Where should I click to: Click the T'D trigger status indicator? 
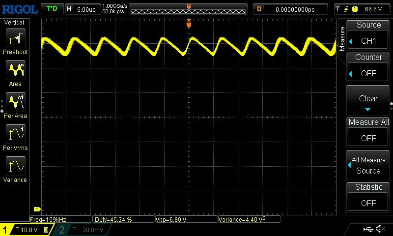click(x=52, y=9)
